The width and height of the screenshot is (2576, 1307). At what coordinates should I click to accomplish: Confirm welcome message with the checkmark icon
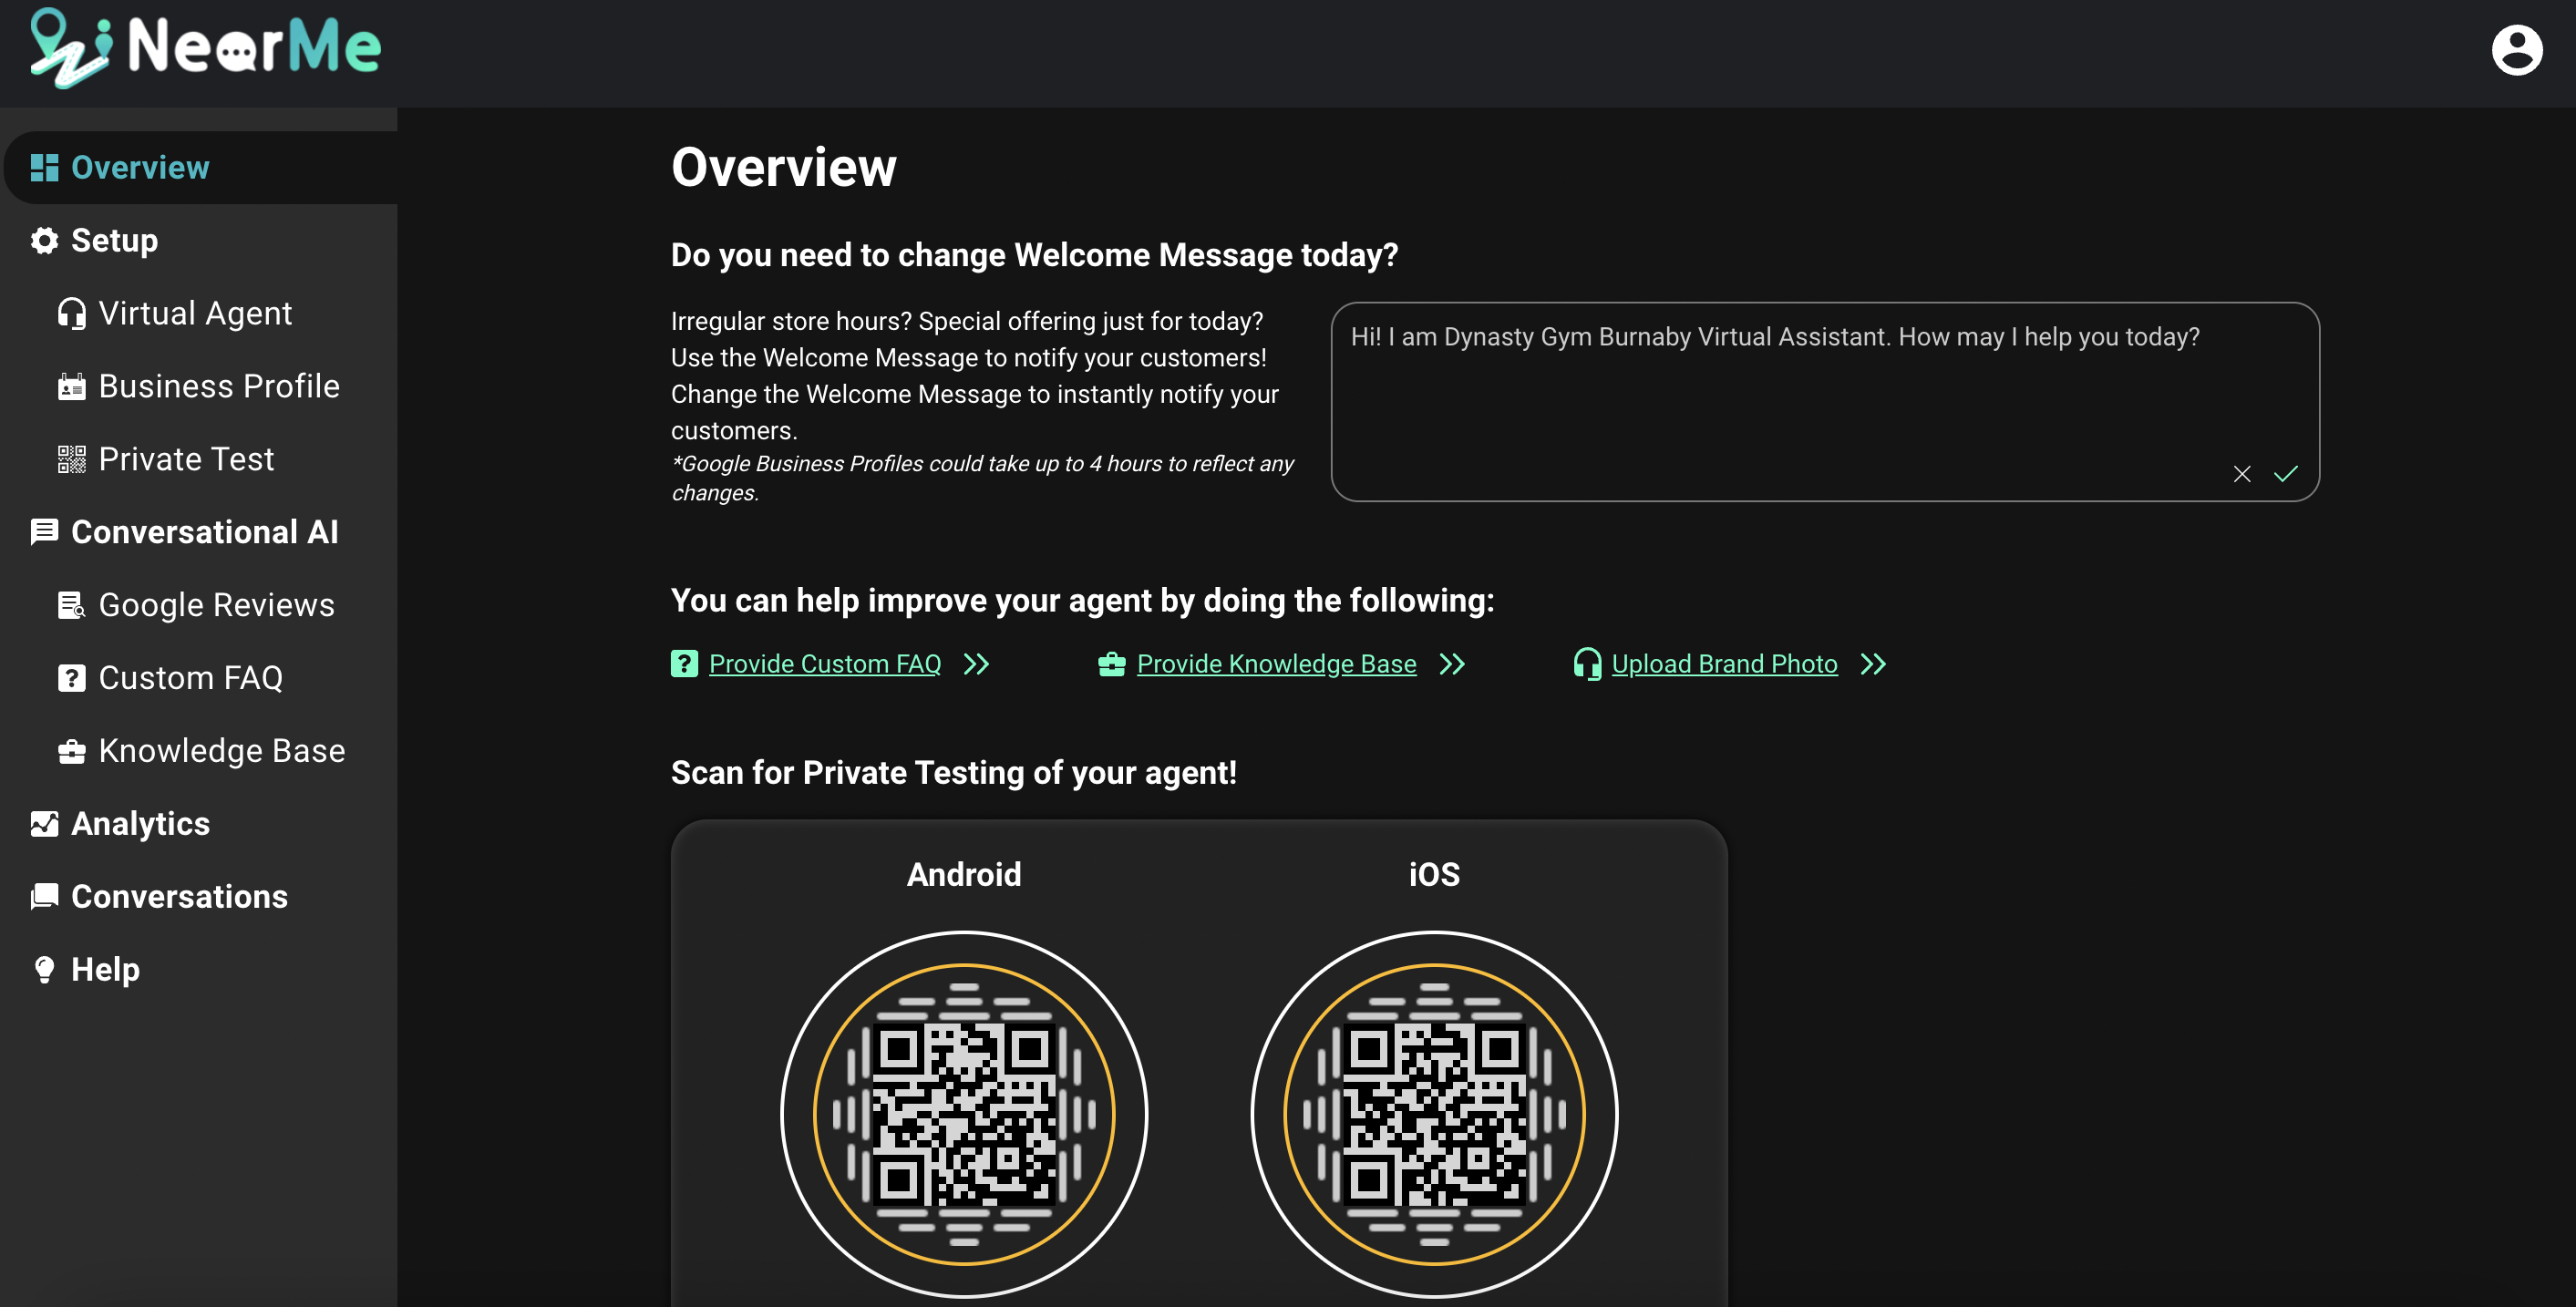tap(2285, 474)
